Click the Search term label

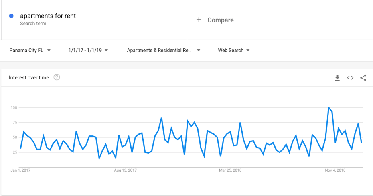point(33,24)
